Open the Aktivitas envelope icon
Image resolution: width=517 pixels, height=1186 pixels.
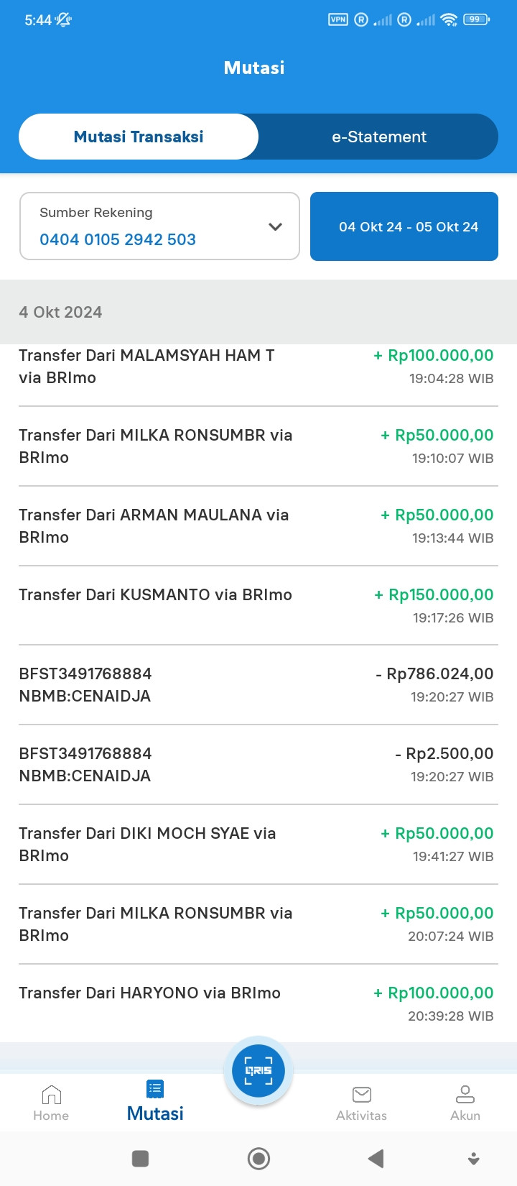[362, 1095]
